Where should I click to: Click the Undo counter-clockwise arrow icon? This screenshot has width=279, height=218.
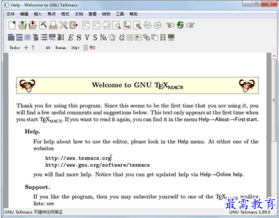pos(147,25)
